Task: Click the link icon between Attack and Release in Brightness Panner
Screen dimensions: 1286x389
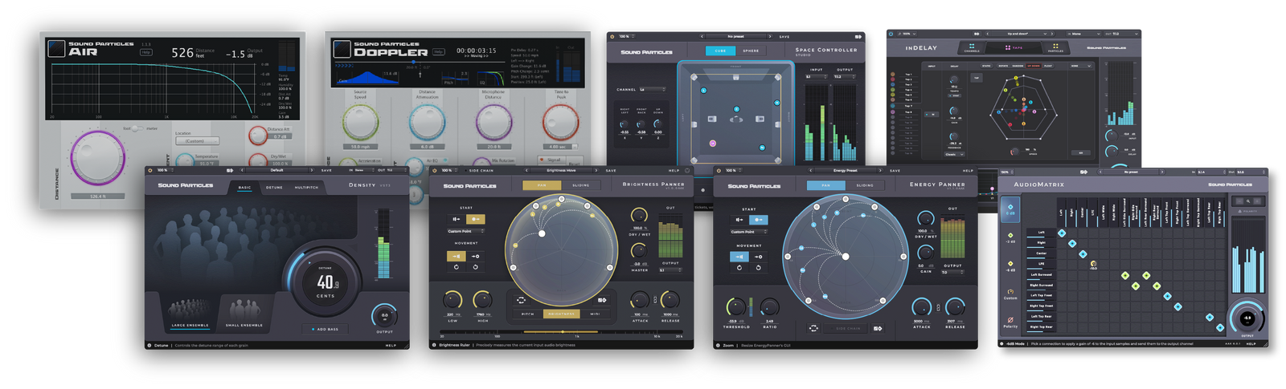Action: [655, 300]
